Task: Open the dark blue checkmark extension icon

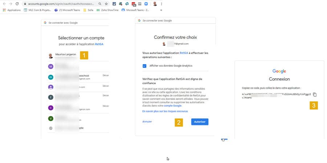Action: (114, 4)
